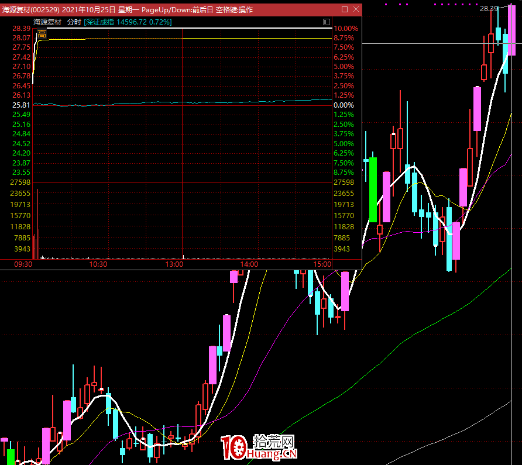Click the orange 高 marker on intraday line
The image size is (522, 465).
point(42,34)
